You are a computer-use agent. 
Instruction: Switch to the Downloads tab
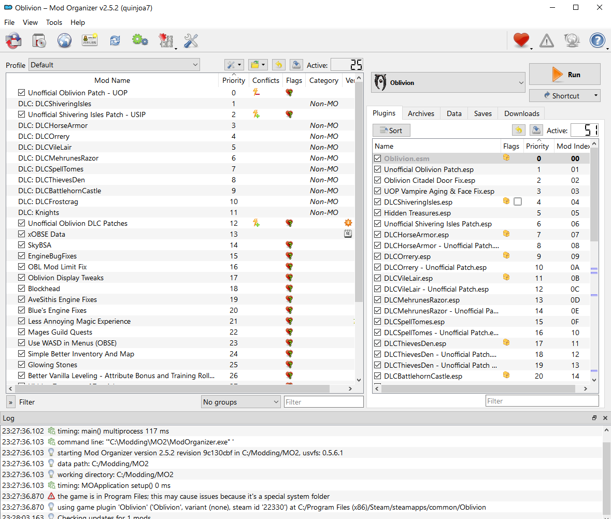522,113
